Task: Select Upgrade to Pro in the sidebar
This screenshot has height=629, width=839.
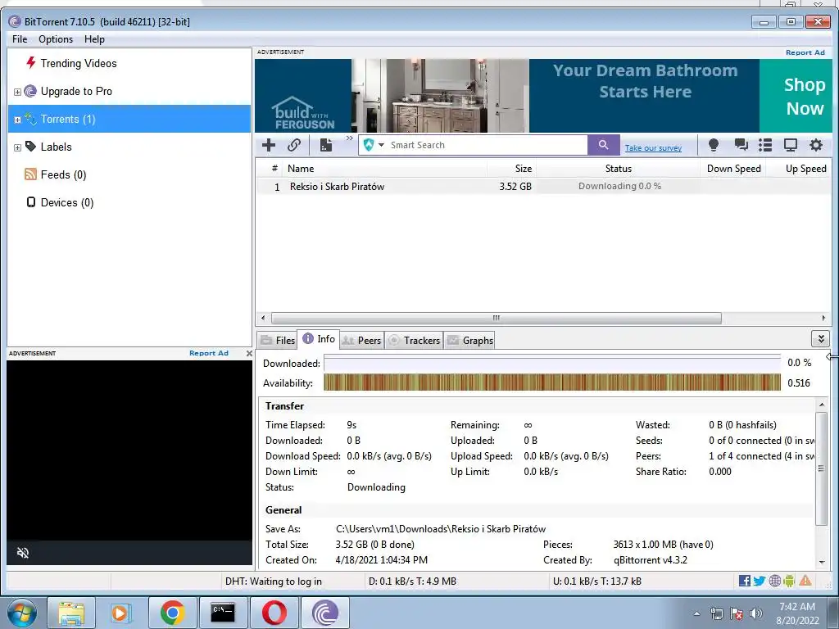Action: coord(76,91)
